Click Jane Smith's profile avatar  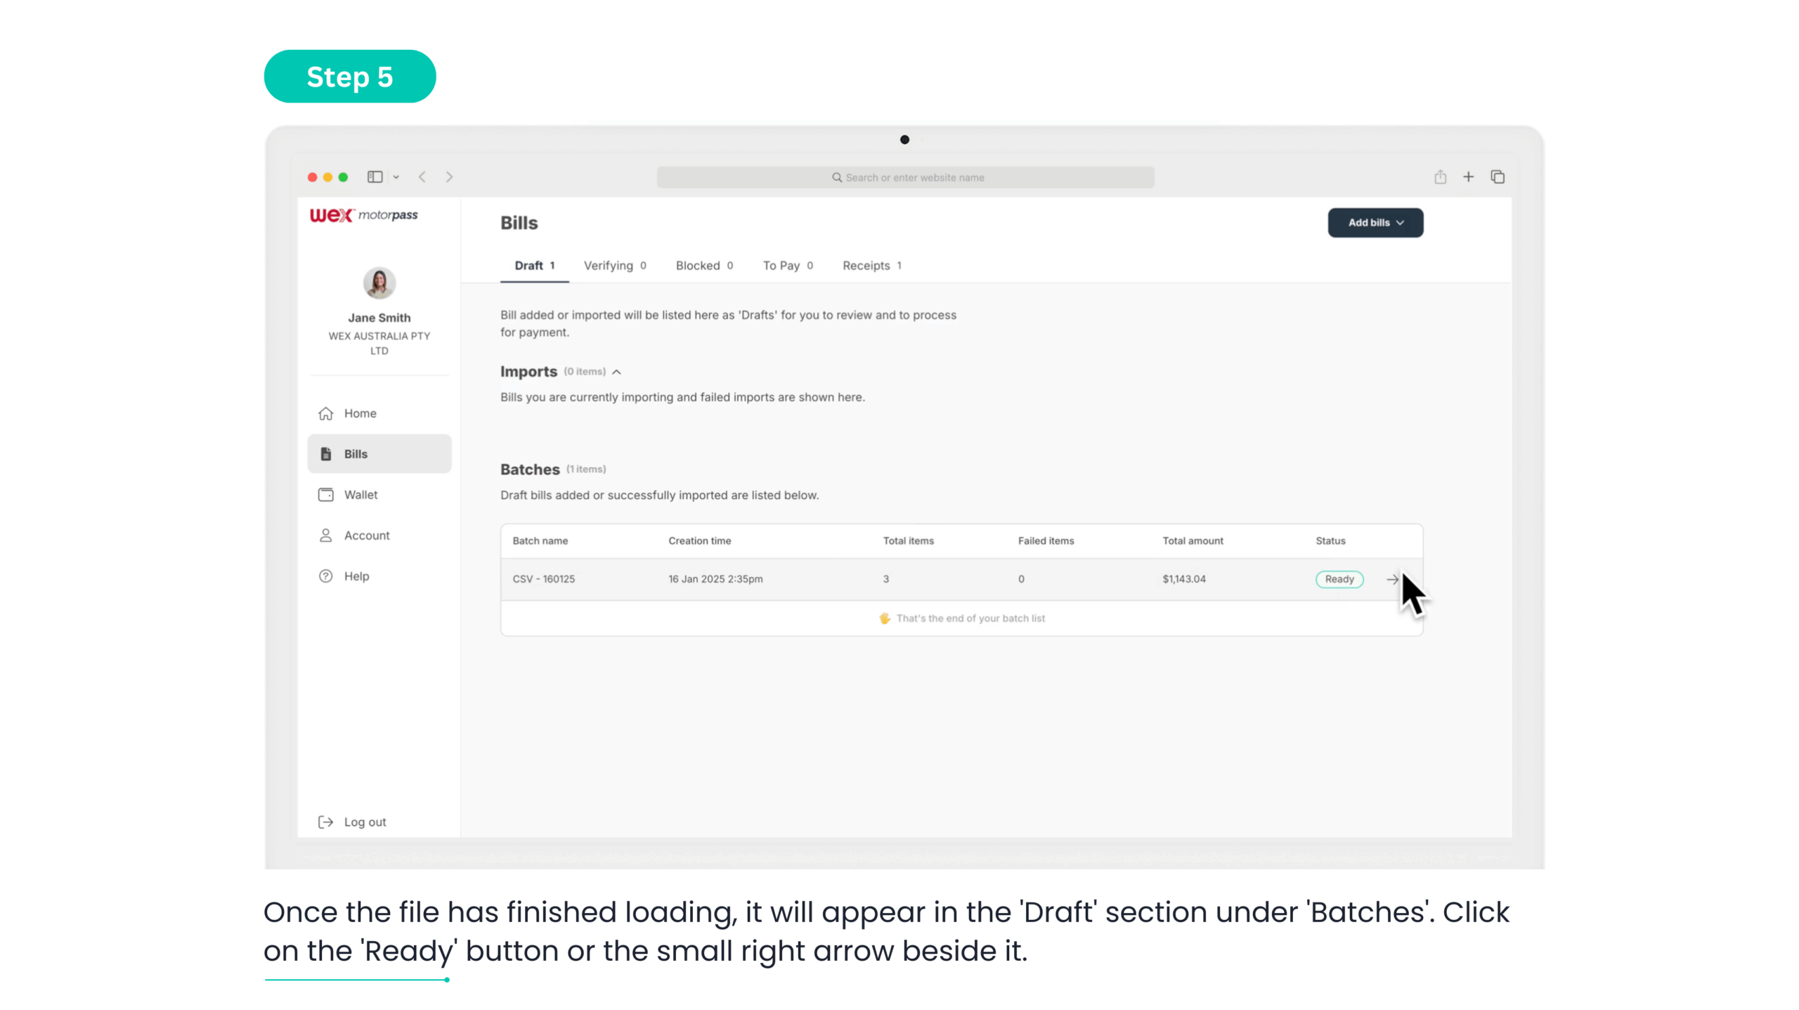379,283
